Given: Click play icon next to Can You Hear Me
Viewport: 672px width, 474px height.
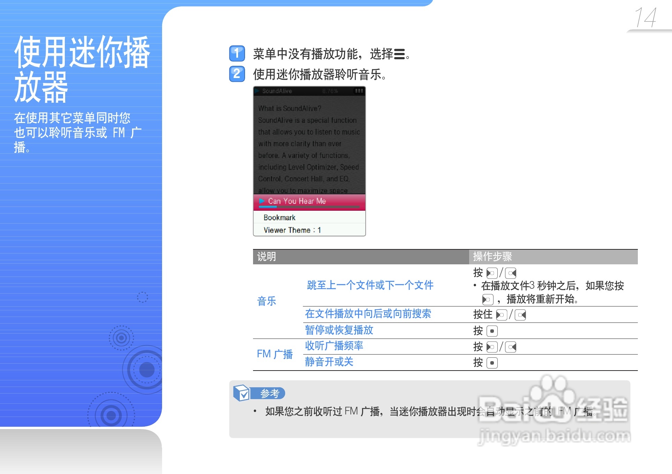Looking at the screenshot, I should click(262, 201).
